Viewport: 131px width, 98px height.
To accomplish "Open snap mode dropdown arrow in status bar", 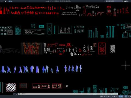I will [108, 96].
